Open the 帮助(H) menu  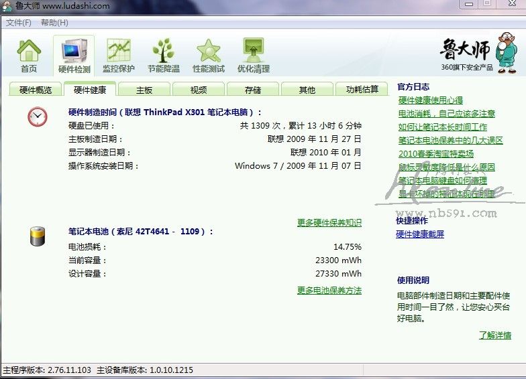tap(54, 23)
